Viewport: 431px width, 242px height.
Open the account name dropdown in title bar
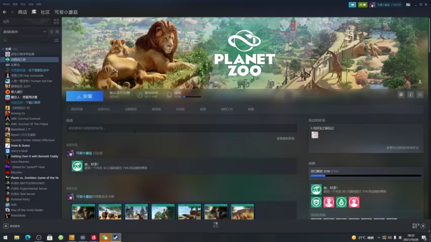[388, 5]
